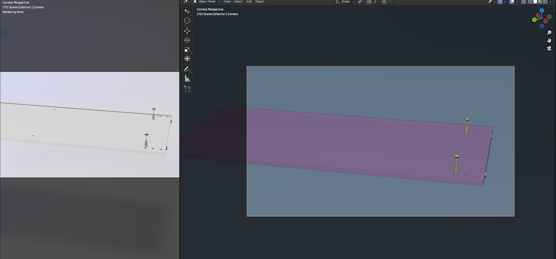The image size is (556, 259).
Task: Pick the Measure tool
Action: [x=187, y=77]
